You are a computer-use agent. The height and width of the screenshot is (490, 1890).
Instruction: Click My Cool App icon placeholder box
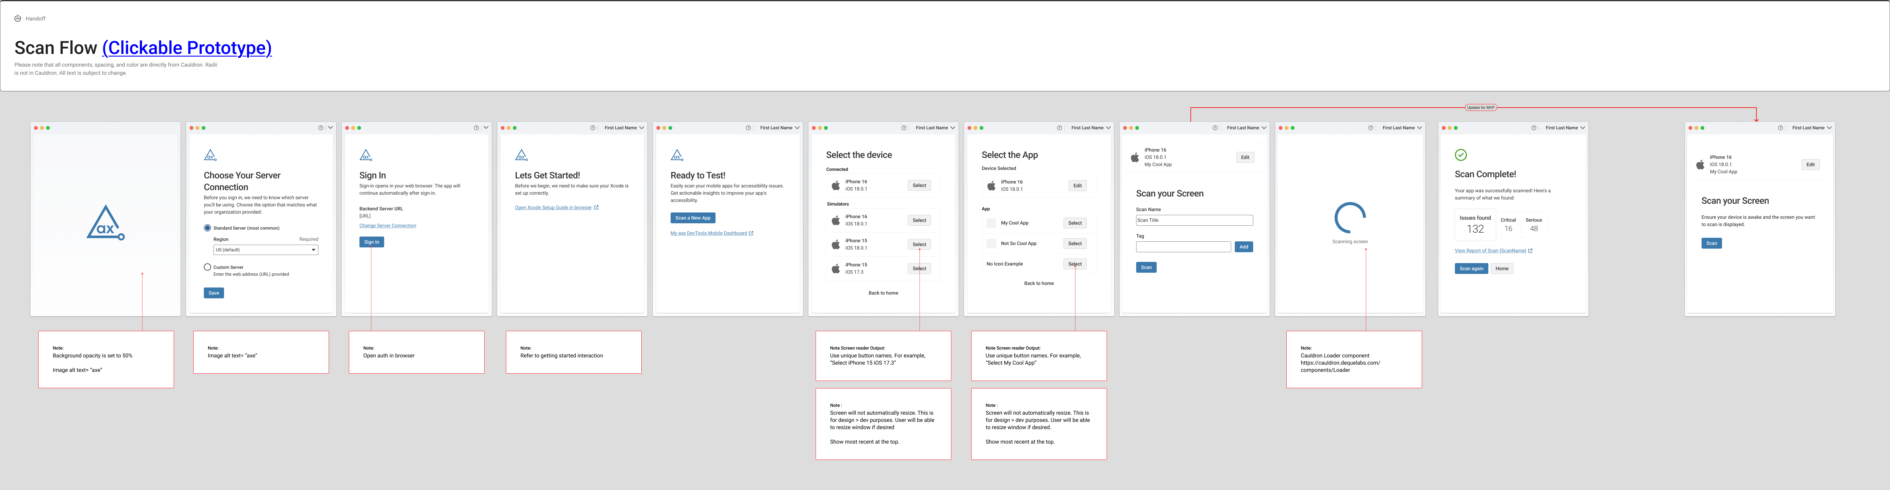click(991, 223)
